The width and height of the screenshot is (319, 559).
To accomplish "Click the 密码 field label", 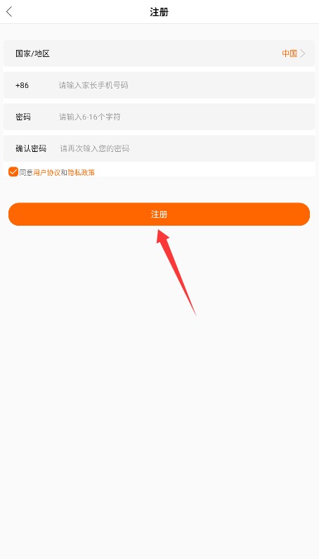I will (x=23, y=117).
